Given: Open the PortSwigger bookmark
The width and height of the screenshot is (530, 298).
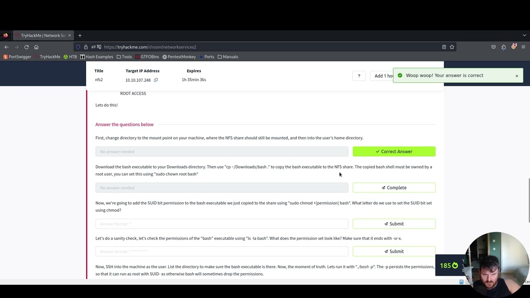Looking at the screenshot, I should [17, 57].
